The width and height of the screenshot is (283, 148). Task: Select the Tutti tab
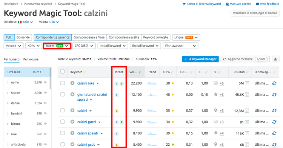(x=9, y=37)
